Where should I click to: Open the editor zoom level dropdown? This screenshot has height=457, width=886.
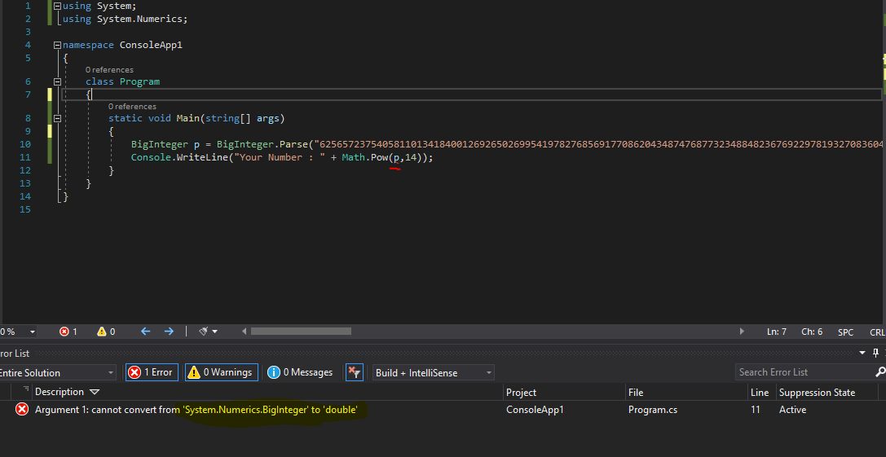(33, 332)
